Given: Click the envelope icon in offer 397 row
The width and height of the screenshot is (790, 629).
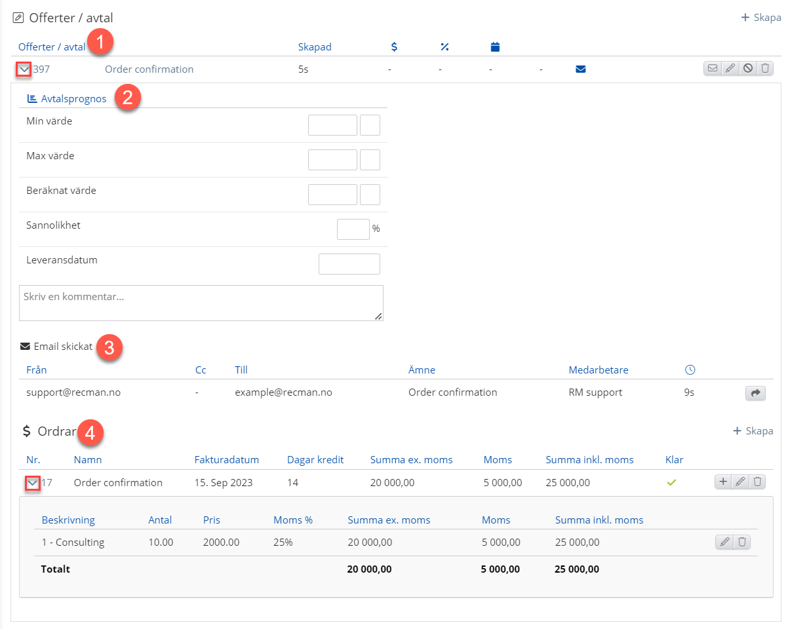Looking at the screenshot, I should coord(713,68).
